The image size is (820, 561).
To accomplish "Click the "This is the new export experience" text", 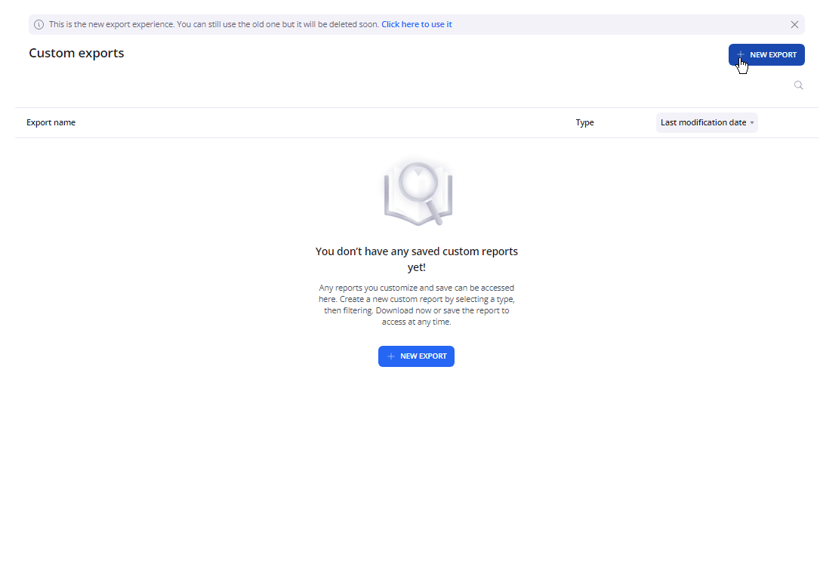I will (214, 24).
